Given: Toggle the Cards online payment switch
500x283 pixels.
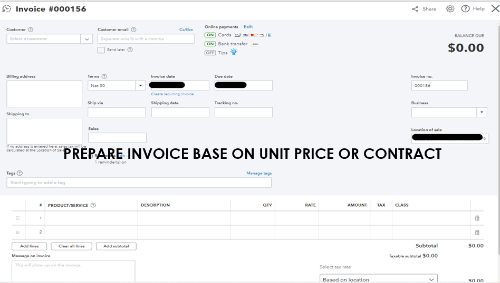Looking at the screenshot, I should pyautogui.click(x=210, y=35).
